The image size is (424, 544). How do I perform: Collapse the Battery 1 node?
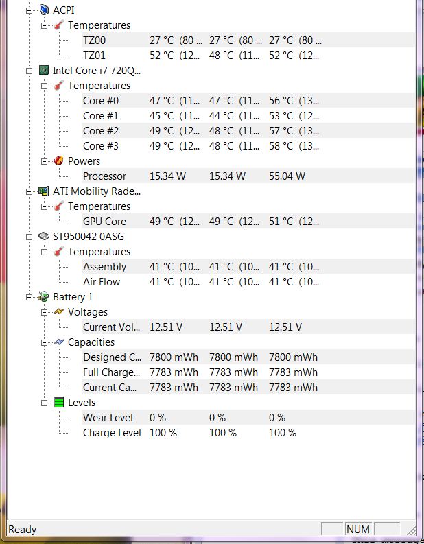29,297
